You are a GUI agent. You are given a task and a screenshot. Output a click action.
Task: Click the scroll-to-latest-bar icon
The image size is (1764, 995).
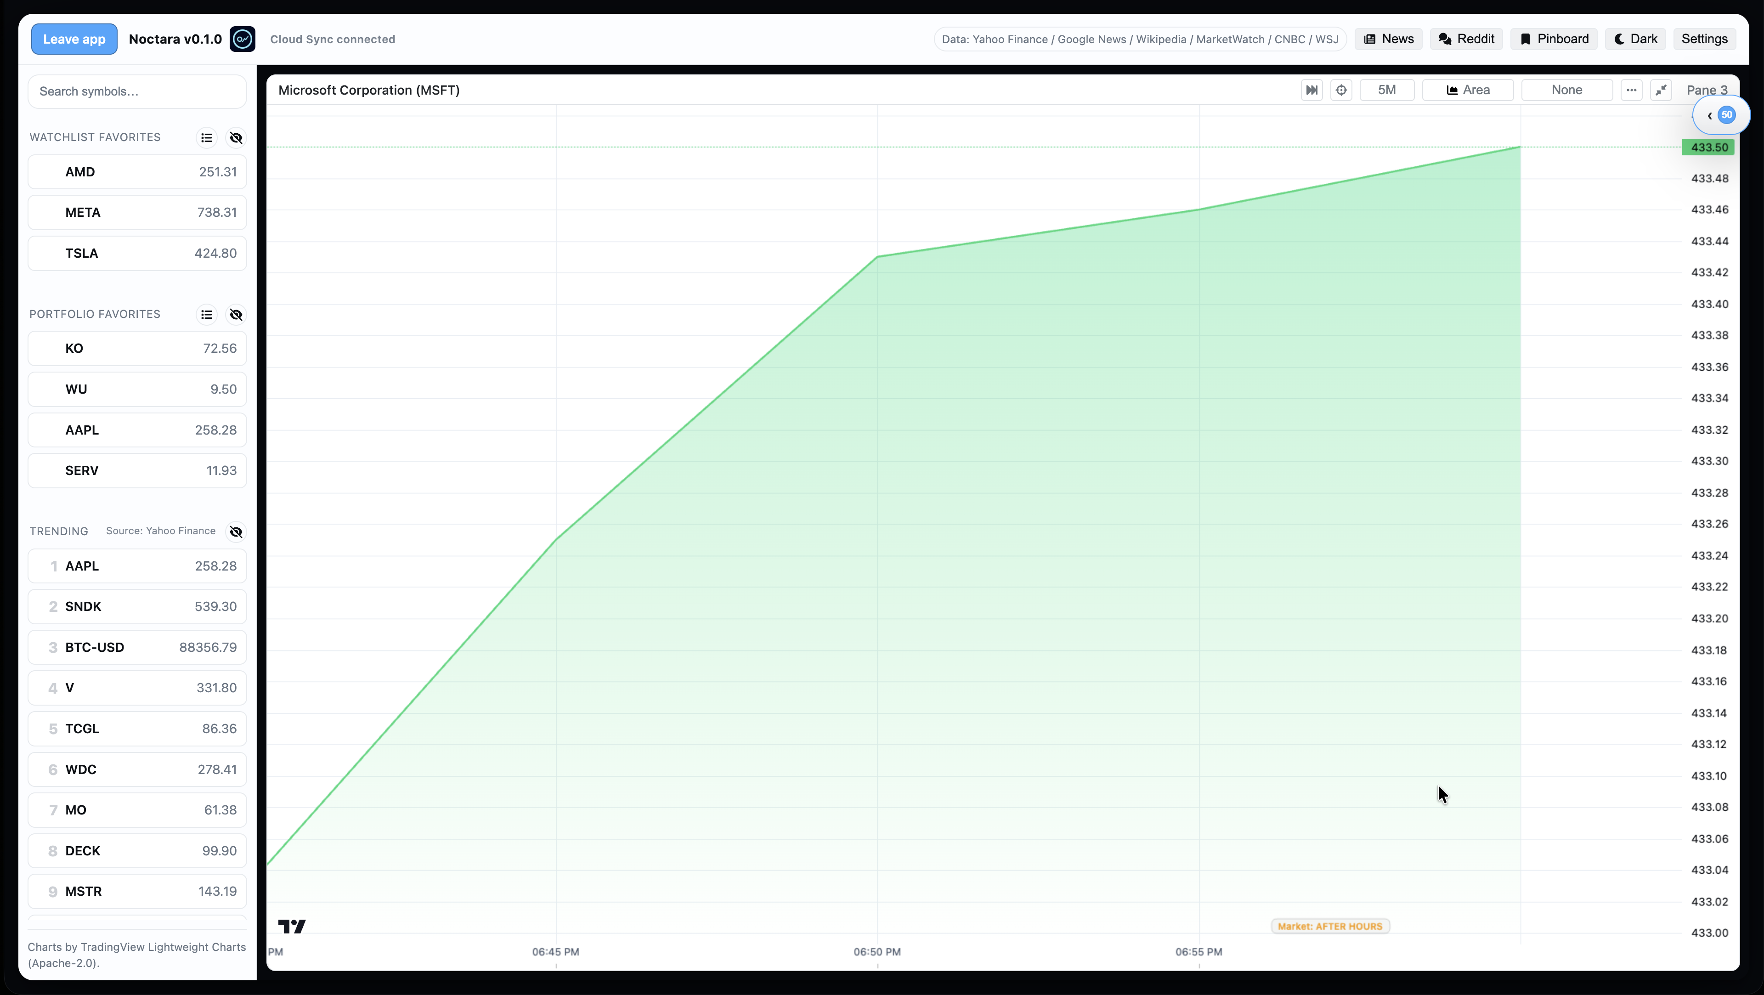(1312, 90)
